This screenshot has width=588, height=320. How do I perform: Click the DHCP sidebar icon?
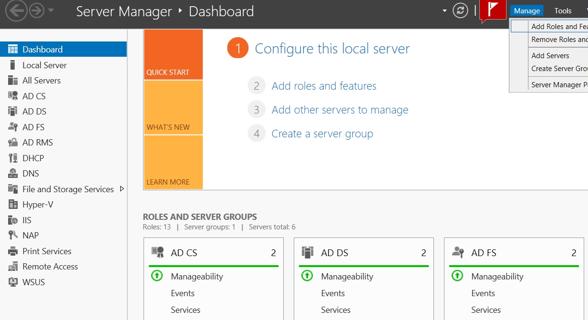click(x=13, y=158)
